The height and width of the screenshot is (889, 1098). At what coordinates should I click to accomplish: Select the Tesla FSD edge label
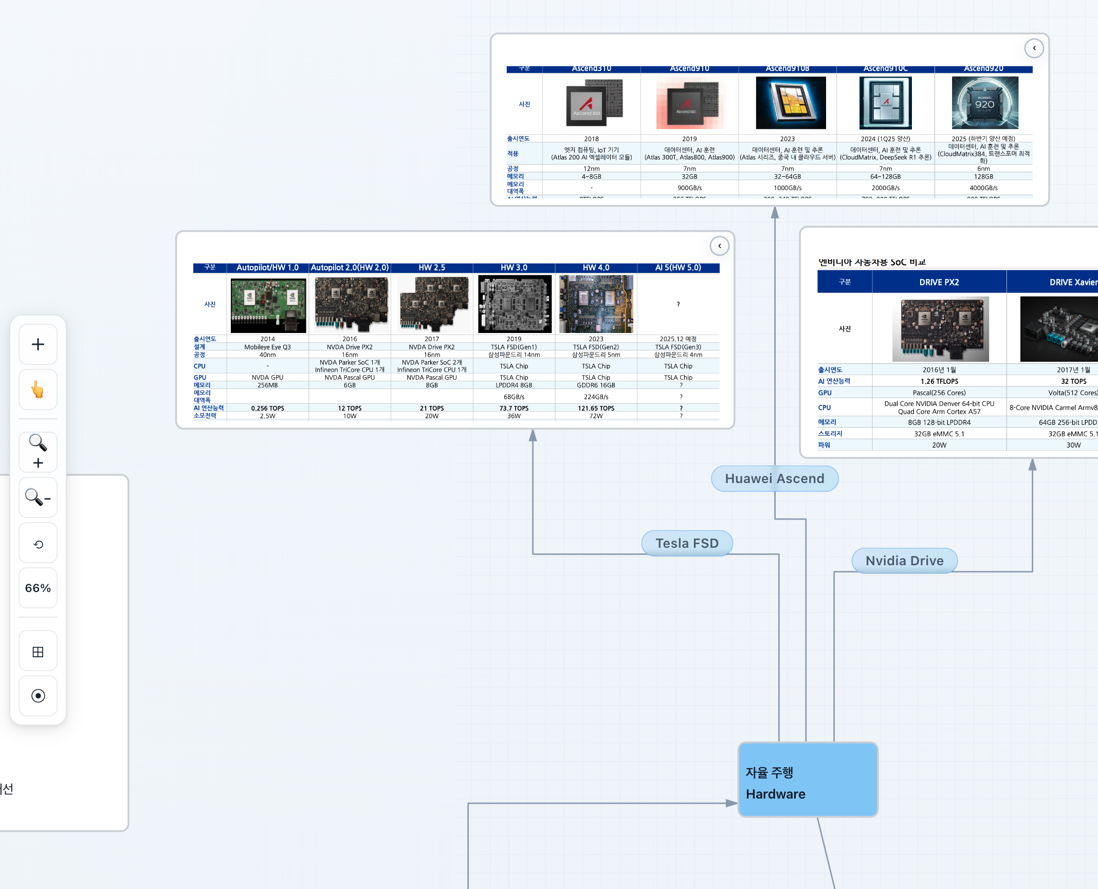[687, 543]
